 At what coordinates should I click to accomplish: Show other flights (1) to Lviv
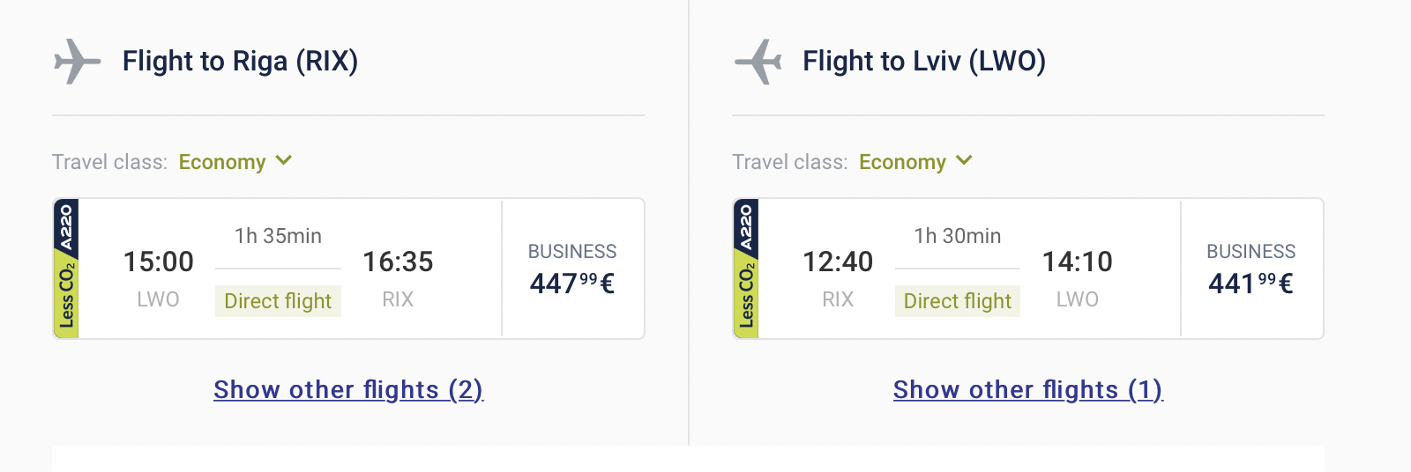click(x=1028, y=389)
